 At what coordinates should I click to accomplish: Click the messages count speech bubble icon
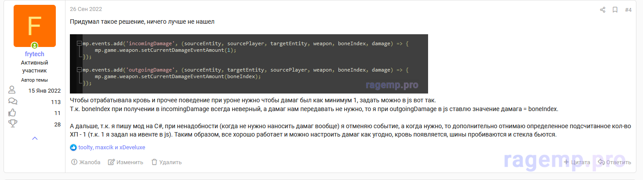(13, 102)
